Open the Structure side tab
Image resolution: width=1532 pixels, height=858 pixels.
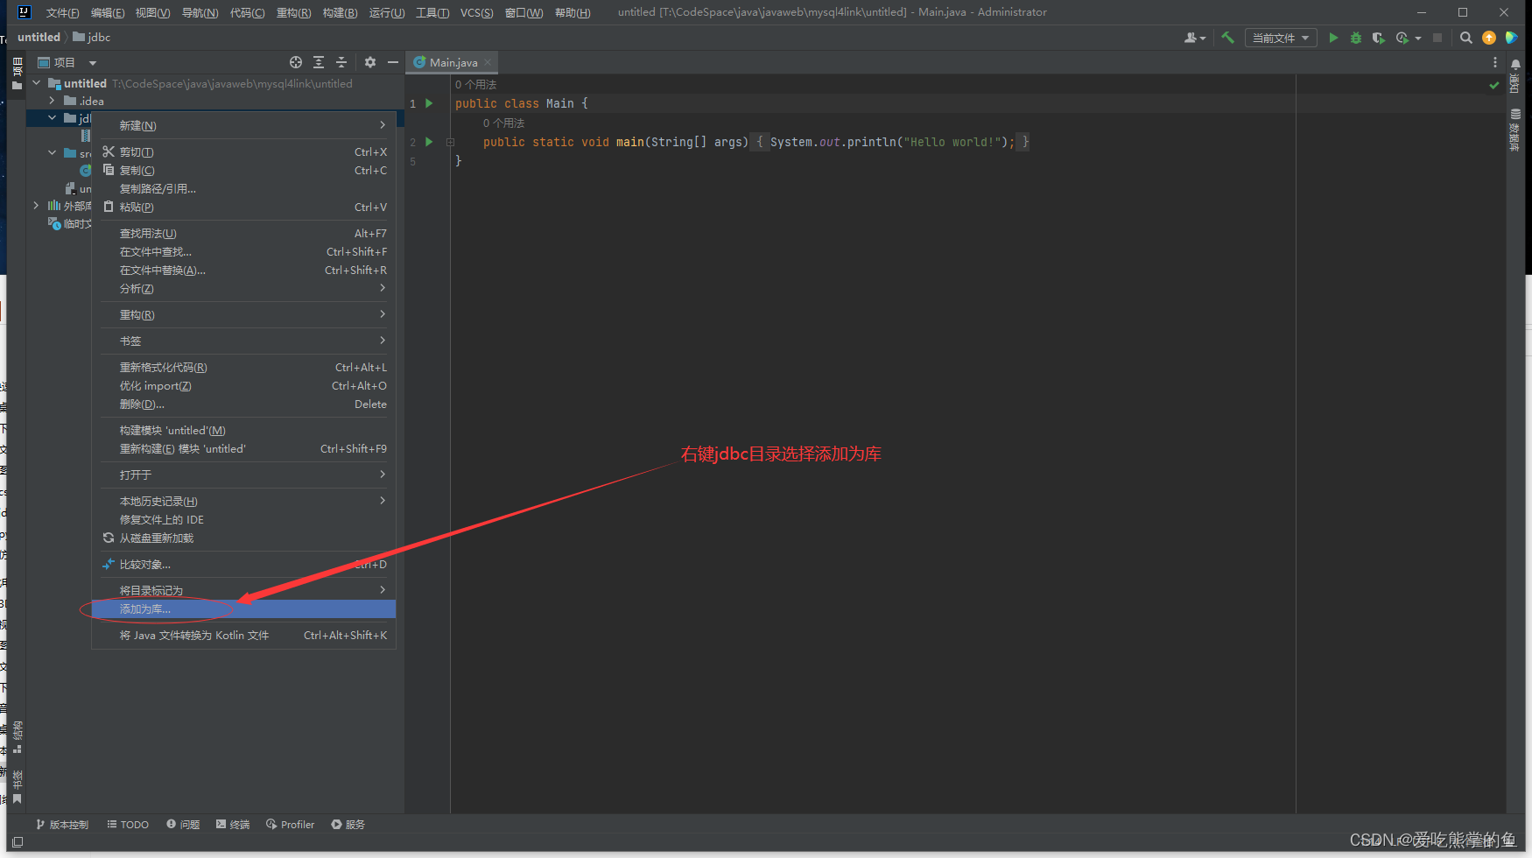[17, 737]
